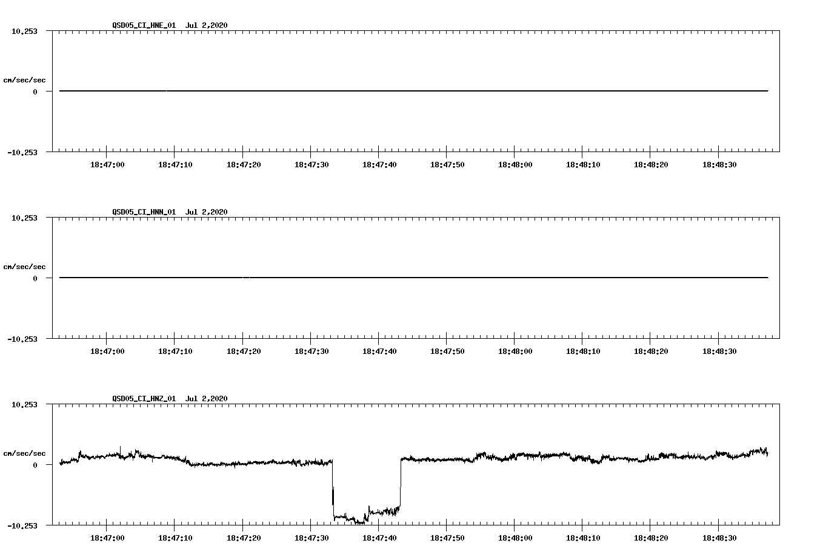The image size is (823, 560).
Task: Click the 18:47:50 time label under the HNZ plot
Action: (447, 538)
